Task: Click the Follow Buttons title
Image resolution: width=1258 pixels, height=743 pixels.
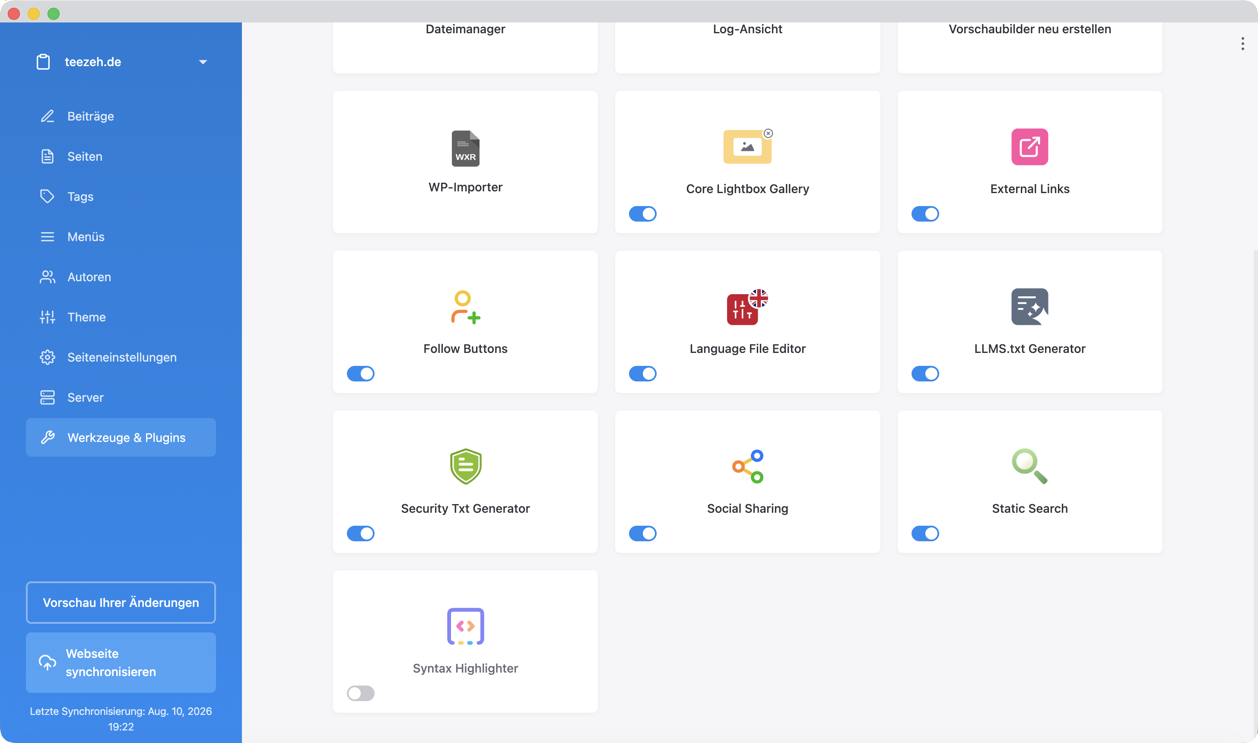Action: pyautogui.click(x=465, y=349)
